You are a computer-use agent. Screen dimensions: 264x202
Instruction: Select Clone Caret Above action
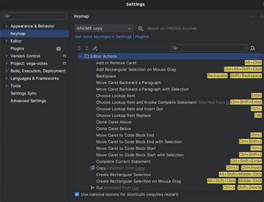click(114, 122)
